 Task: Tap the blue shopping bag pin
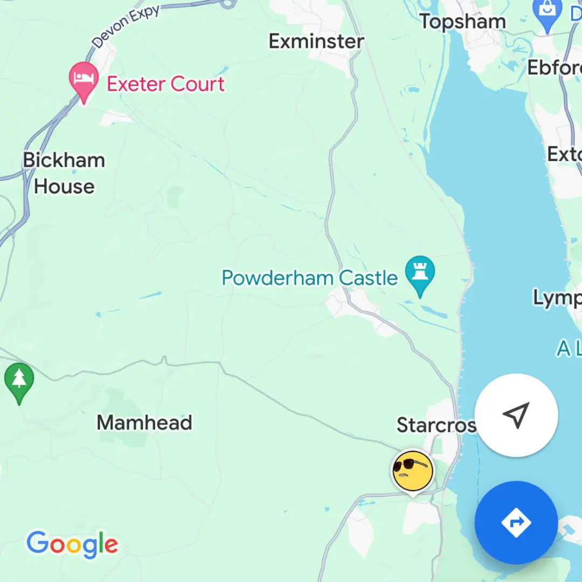[x=547, y=16]
